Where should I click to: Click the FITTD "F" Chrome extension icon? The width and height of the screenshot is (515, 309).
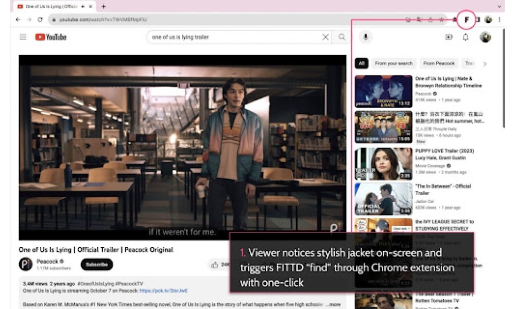[x=467, y=20]
